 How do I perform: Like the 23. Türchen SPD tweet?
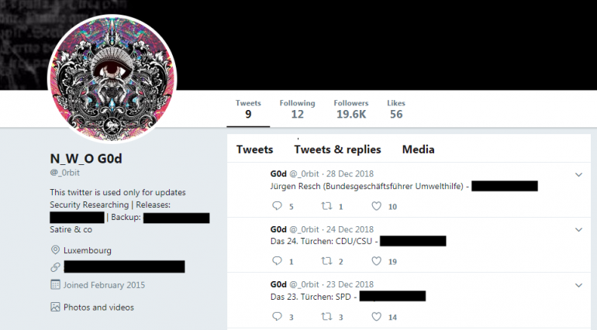376,316
